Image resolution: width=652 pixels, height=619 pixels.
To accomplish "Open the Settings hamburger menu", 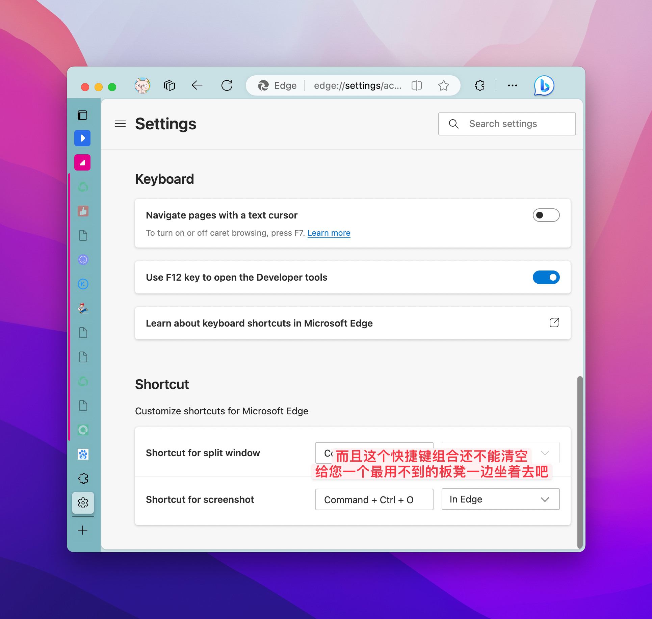I will tap(120, 124).
